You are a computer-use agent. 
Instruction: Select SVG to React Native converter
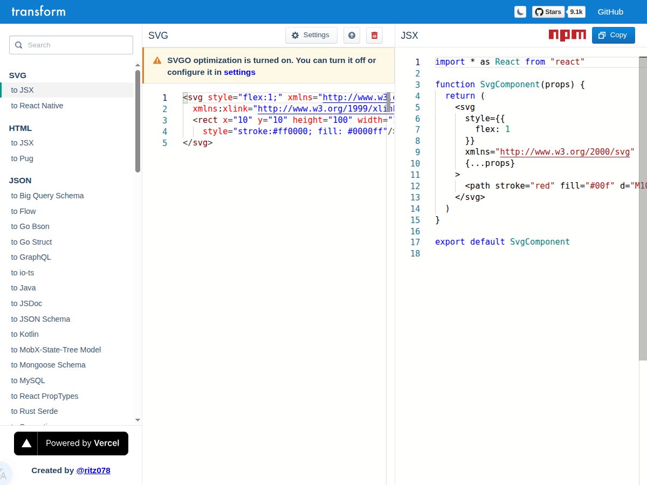(x=37, y=106)
